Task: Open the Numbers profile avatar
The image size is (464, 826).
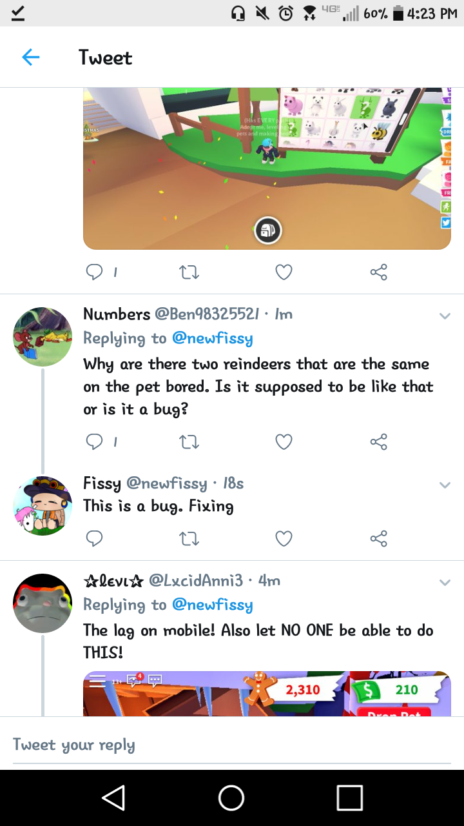Action: point(43,337)
